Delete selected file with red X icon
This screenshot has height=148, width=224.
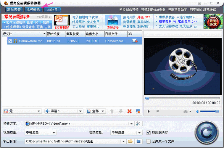click(129, 111)
